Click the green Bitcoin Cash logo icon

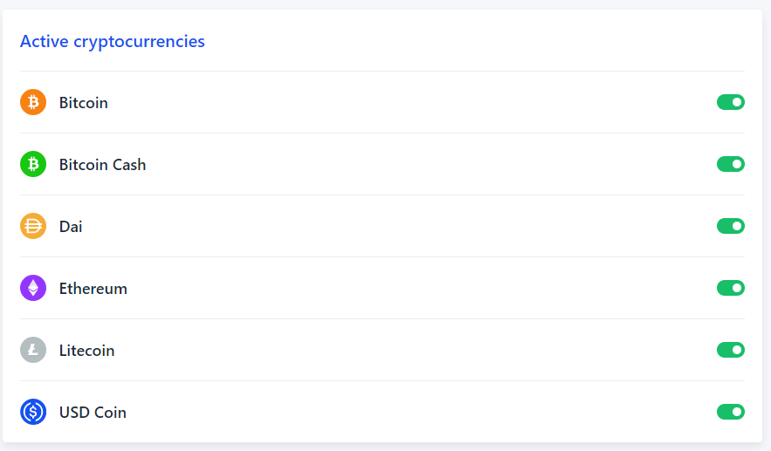[33, 164]
